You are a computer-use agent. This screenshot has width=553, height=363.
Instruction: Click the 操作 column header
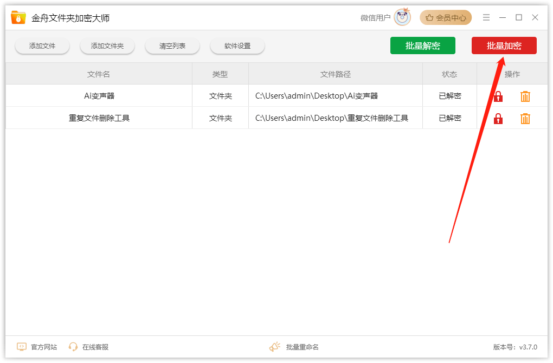coord(512,74)
